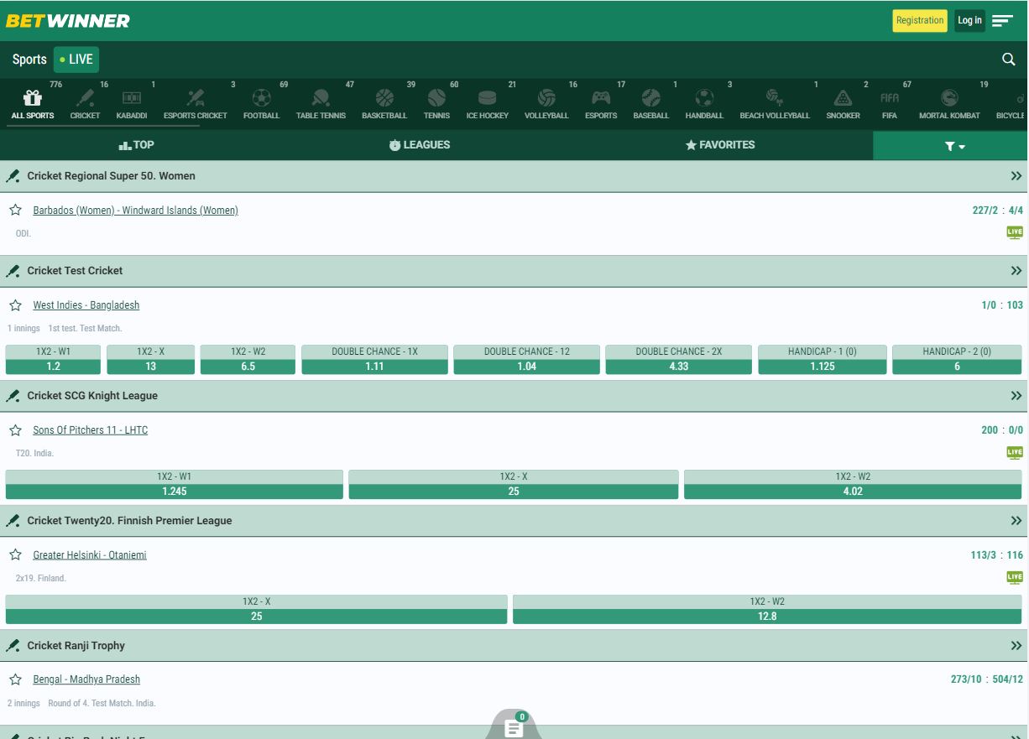1029x739 pixels.
Task: Bet 1X2 - W2 at 4.02 odds
Action: pyautogui.click(x=853, y=485)
